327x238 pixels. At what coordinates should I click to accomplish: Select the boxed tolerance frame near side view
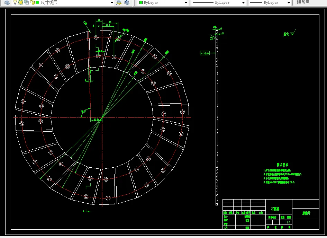point(205,53)
